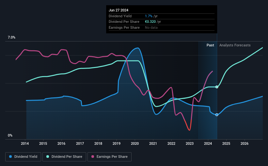Click the €0.320 dividend per share value

tap(150, 22)
